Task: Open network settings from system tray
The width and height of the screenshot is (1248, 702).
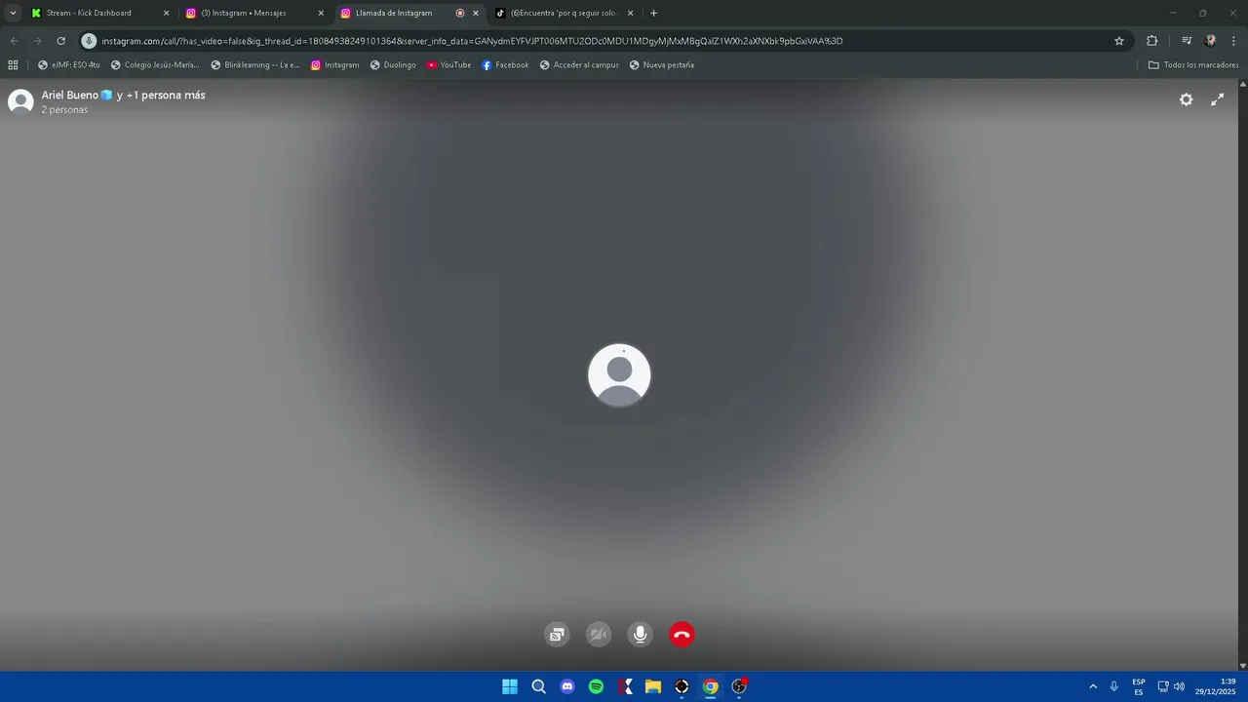Action: pyautogui.click(x=1163, y=686)
